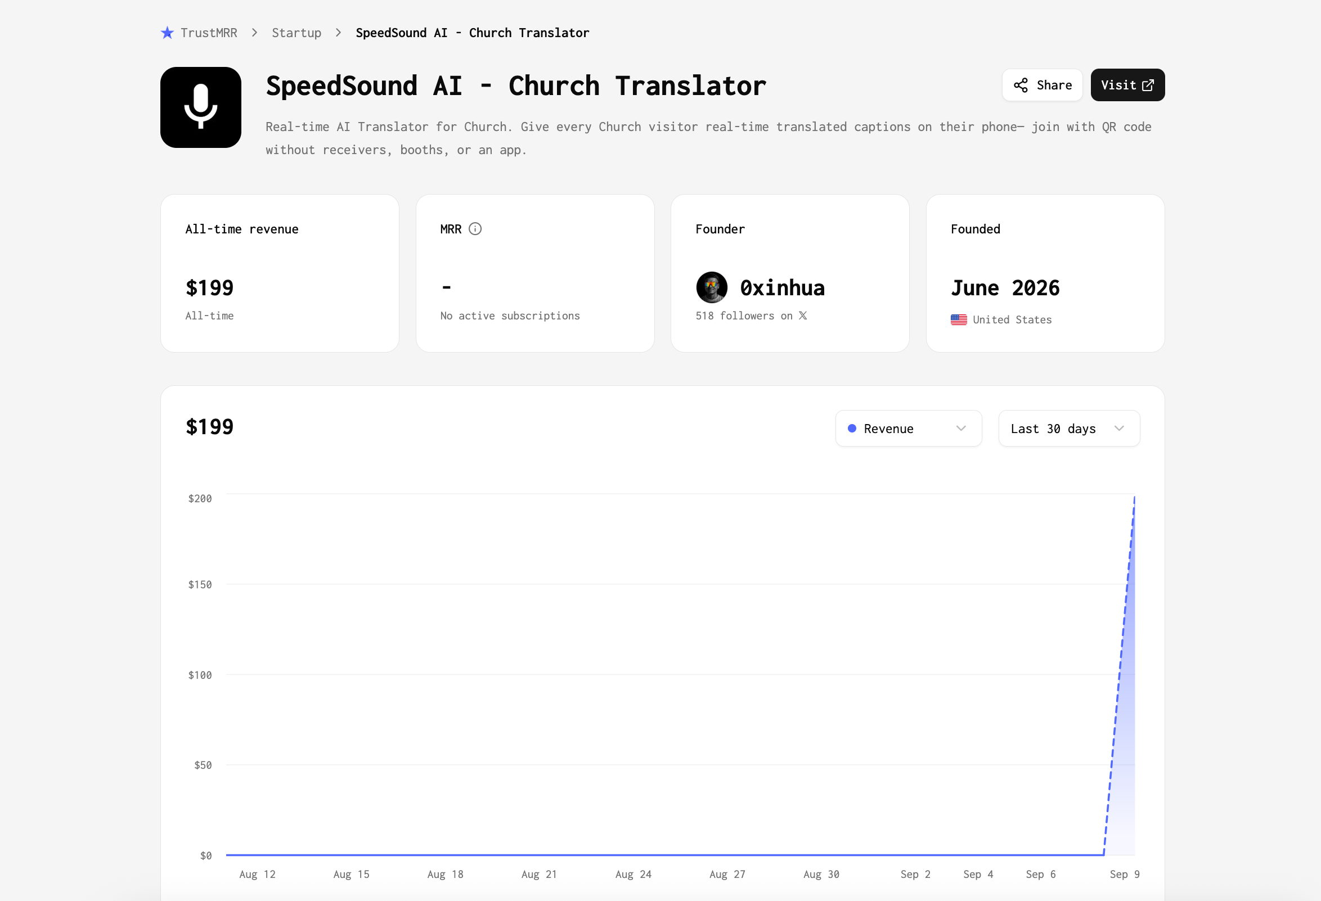Open the TrustMRR breadcrumb link
The width and height of the screenshot is (1321, 901).
(x=209, y=33)
